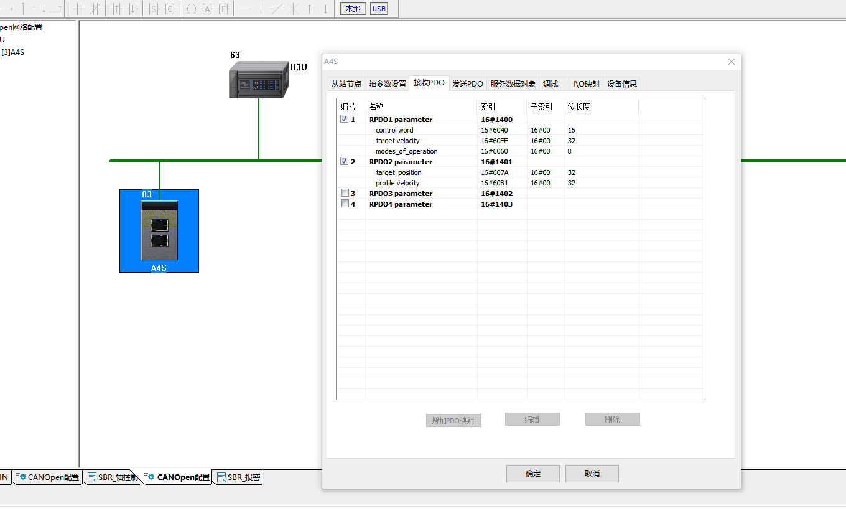Click the RPDO4 parameter name

point(401,204)
